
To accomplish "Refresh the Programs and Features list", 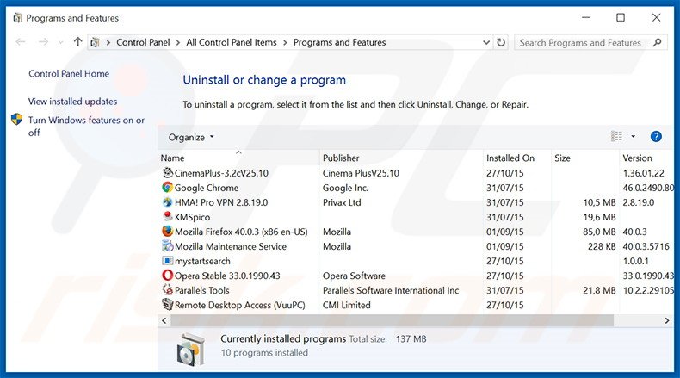I will click(501, 42).
